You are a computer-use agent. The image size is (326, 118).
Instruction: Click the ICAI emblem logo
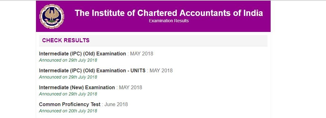point(52,17)
